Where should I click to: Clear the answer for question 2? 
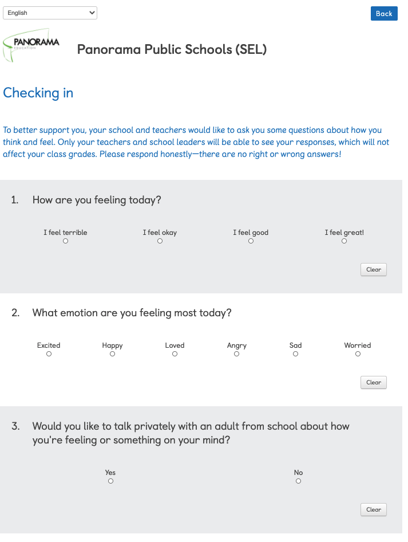tap(374, 382)
